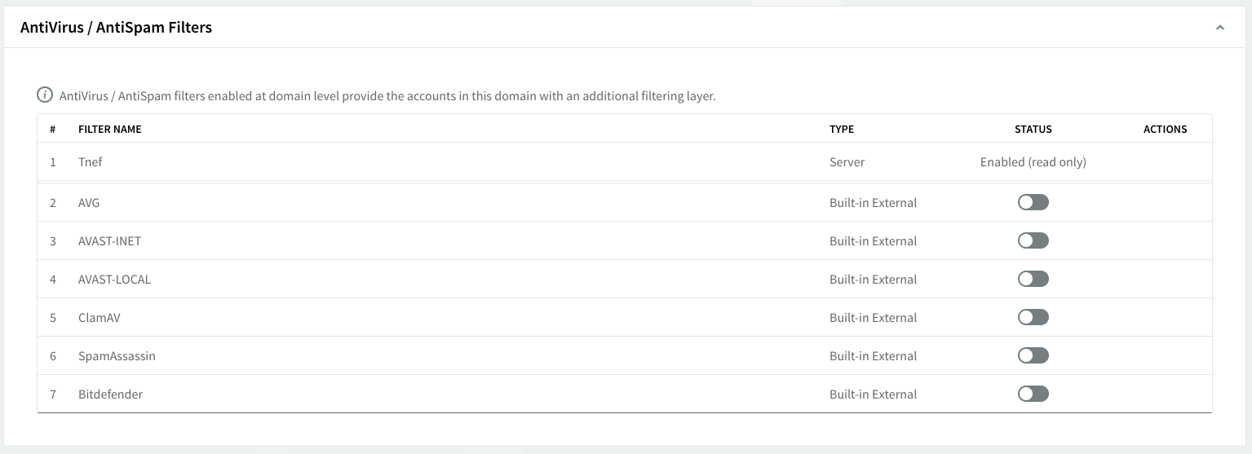Image resolution: width=1252 pixels, height=454 pixels.
Task: Click the 'Enabled (read only)' status text
Action: pyautogui.click(x=1033, y=162)
